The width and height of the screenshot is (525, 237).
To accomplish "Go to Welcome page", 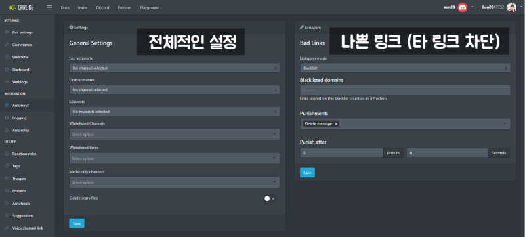I will (x=20, y=57).
